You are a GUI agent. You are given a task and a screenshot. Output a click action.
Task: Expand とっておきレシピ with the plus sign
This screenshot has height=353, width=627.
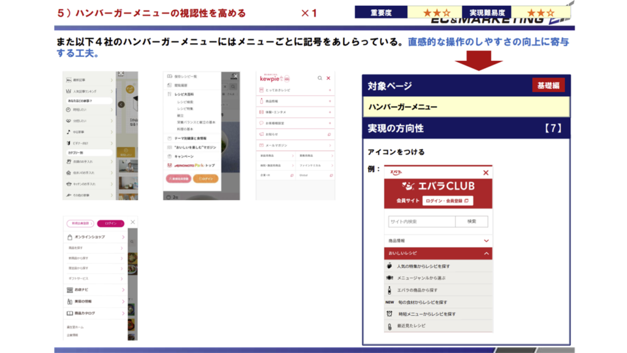point(330,90)
